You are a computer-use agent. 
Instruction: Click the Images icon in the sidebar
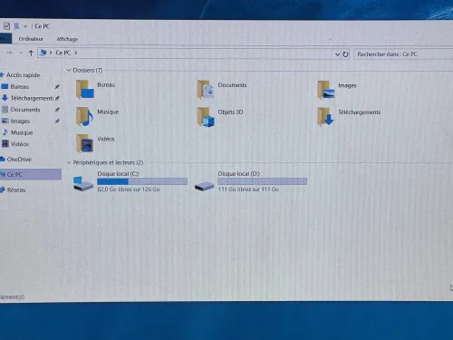pos(5,121)
